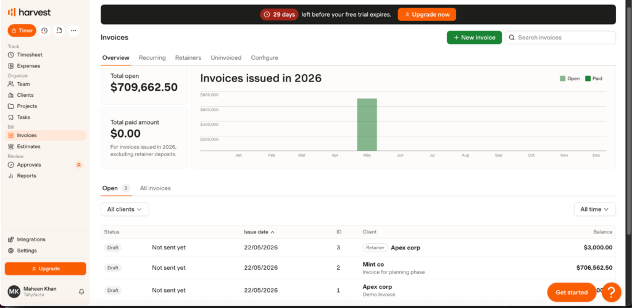Switch to the Recurring tab
Screen dimensions: 632x308
click(152, 57)
